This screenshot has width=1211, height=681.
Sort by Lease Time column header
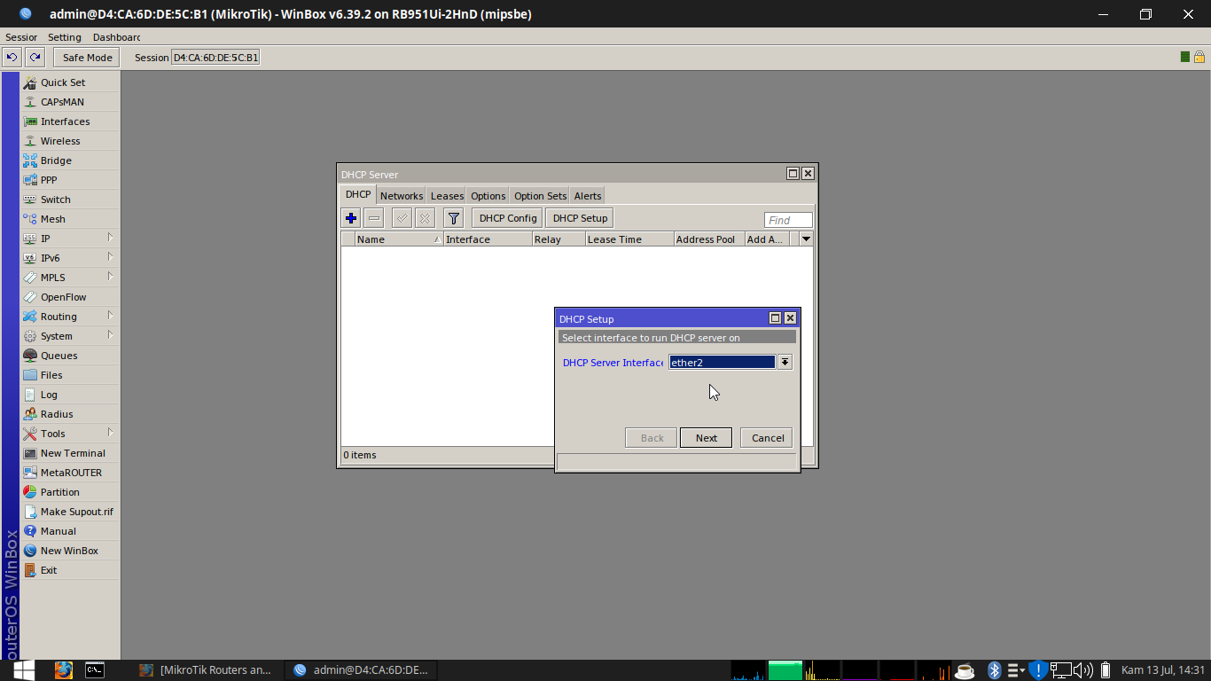point(629,239)
